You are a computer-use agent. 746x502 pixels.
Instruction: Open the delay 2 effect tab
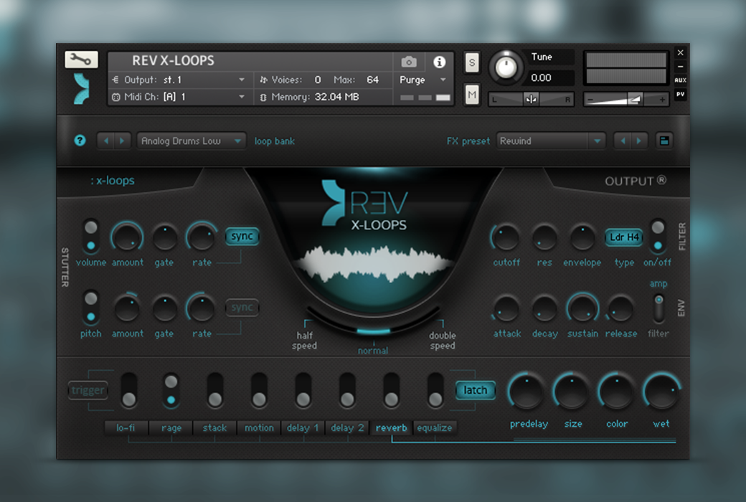tap(347, 427)
